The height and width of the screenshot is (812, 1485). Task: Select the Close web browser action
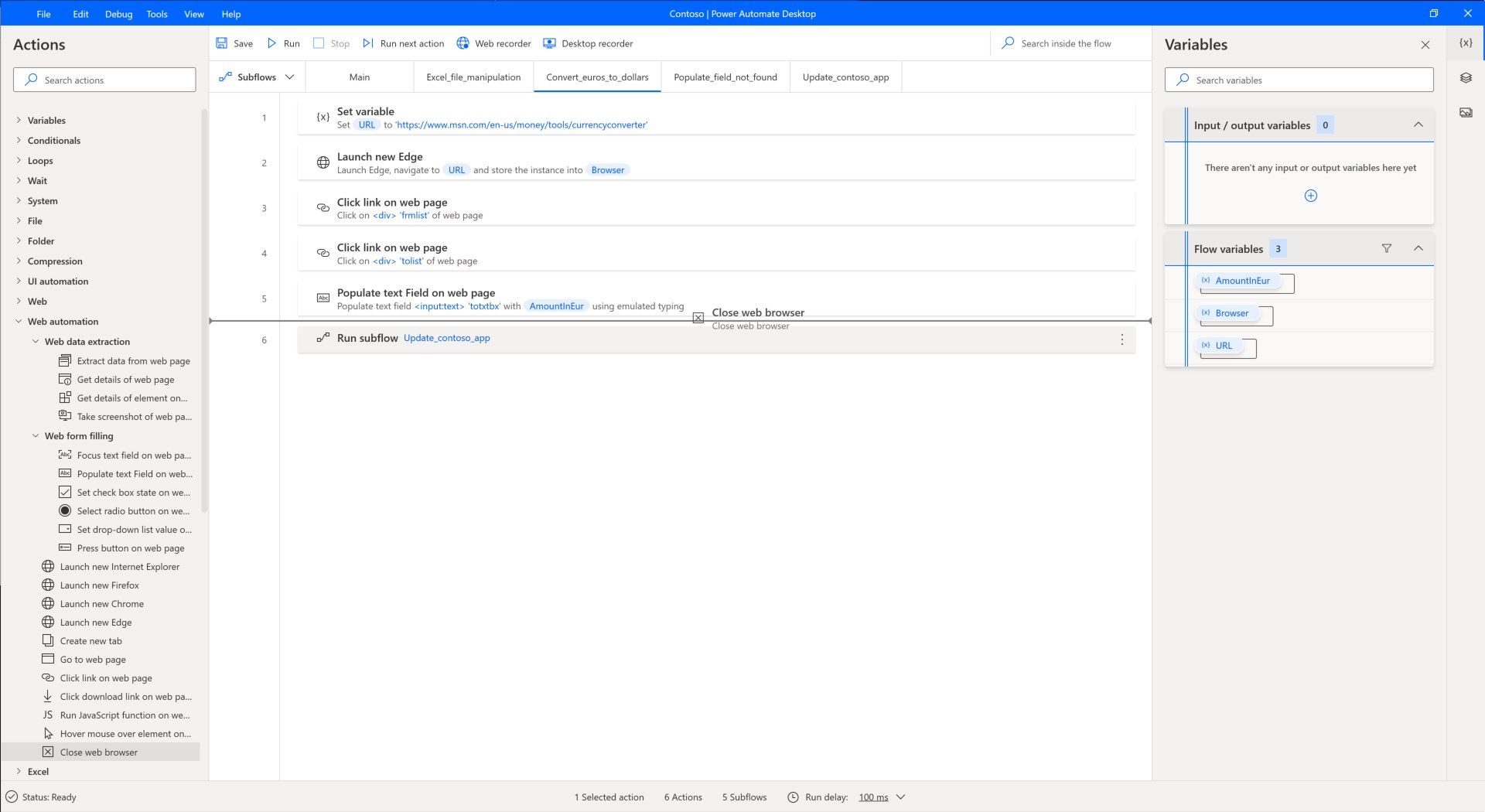[x=99, y=751]
